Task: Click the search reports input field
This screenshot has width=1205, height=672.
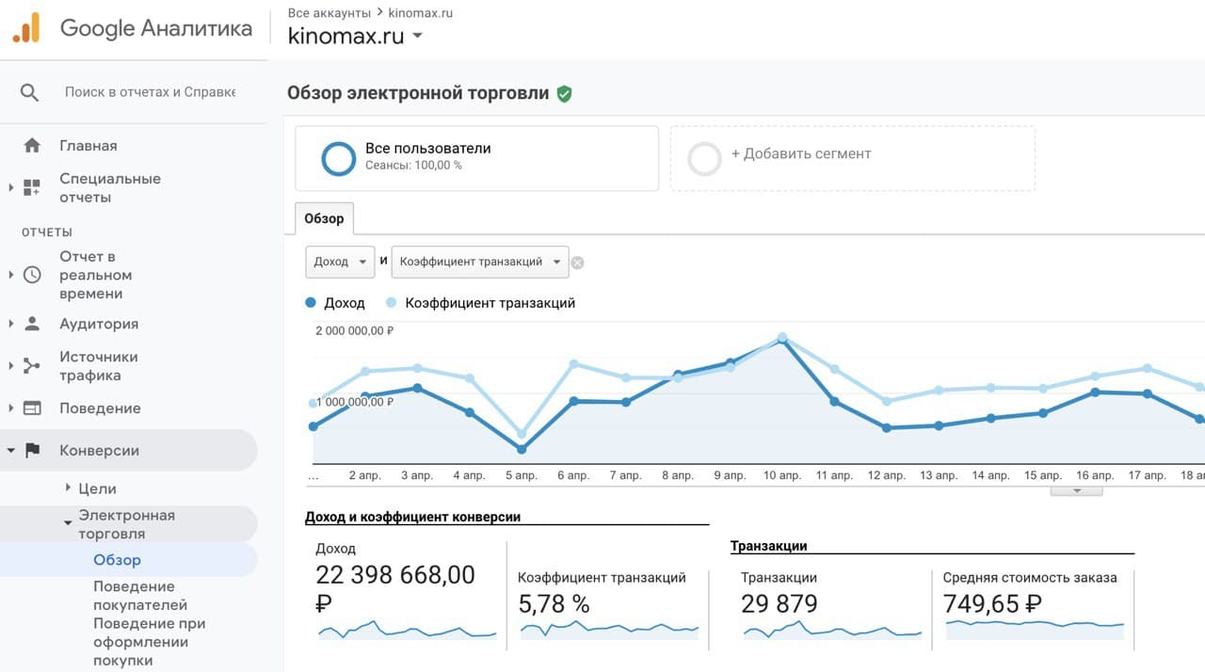Action: [x=150, y=92]
